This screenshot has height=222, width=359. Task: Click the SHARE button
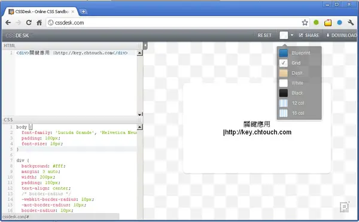point(309,35)
